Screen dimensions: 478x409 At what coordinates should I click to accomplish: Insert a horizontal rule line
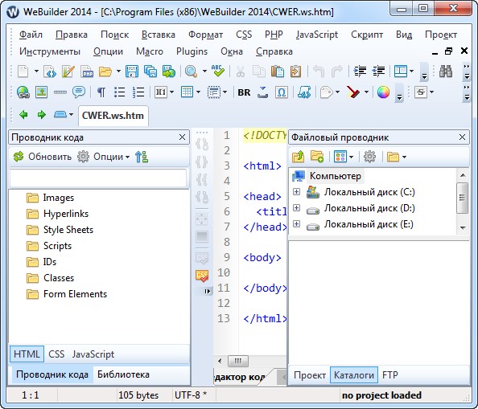click(60, 92)
